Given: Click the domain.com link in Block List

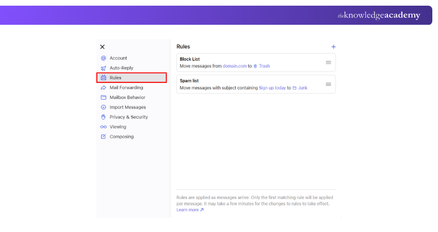Looking at the screenshot, I should click(x=234, y=66).
